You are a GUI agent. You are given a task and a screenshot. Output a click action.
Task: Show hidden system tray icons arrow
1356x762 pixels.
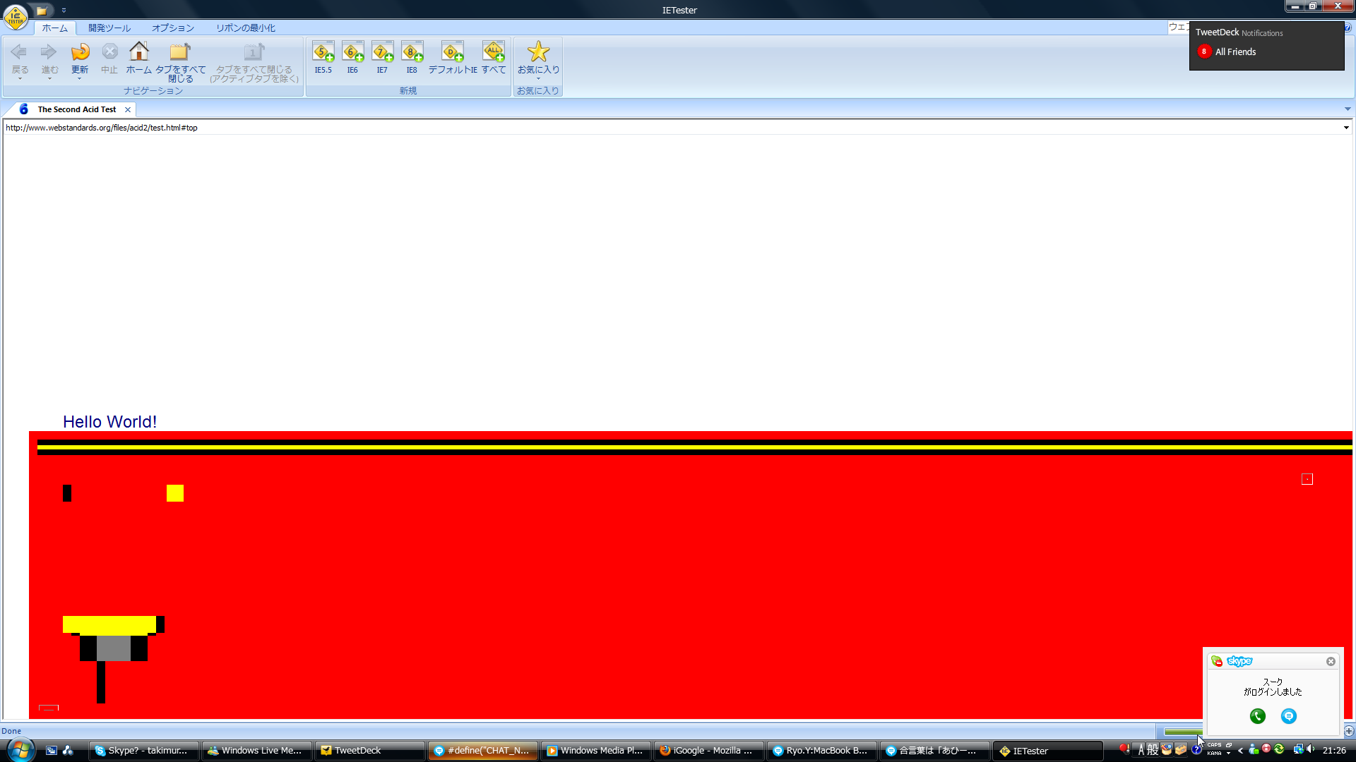pyautogui.click(x=1240, y=751)
